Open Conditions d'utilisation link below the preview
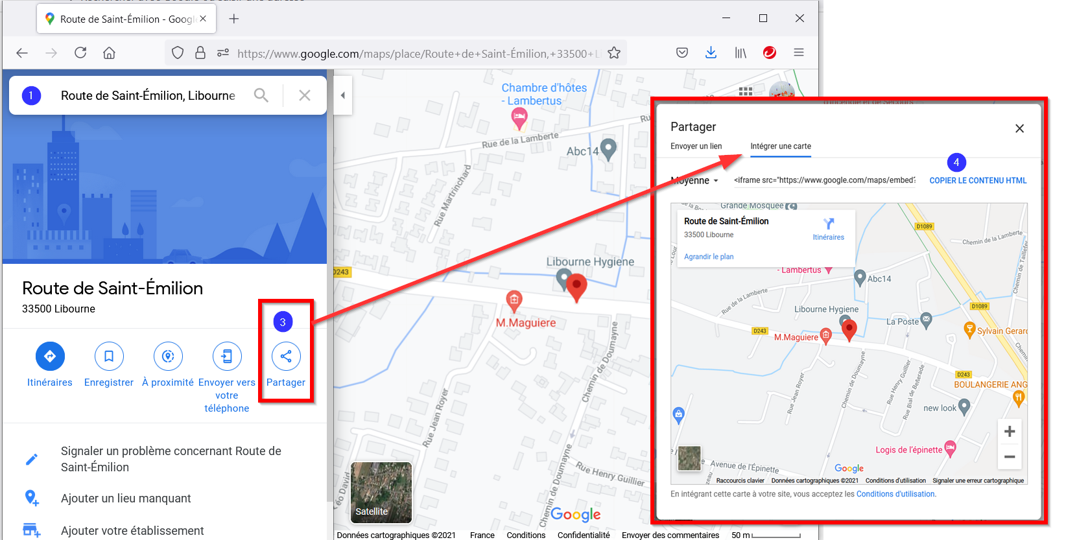The image size is (1066, 540). point(895,494)
